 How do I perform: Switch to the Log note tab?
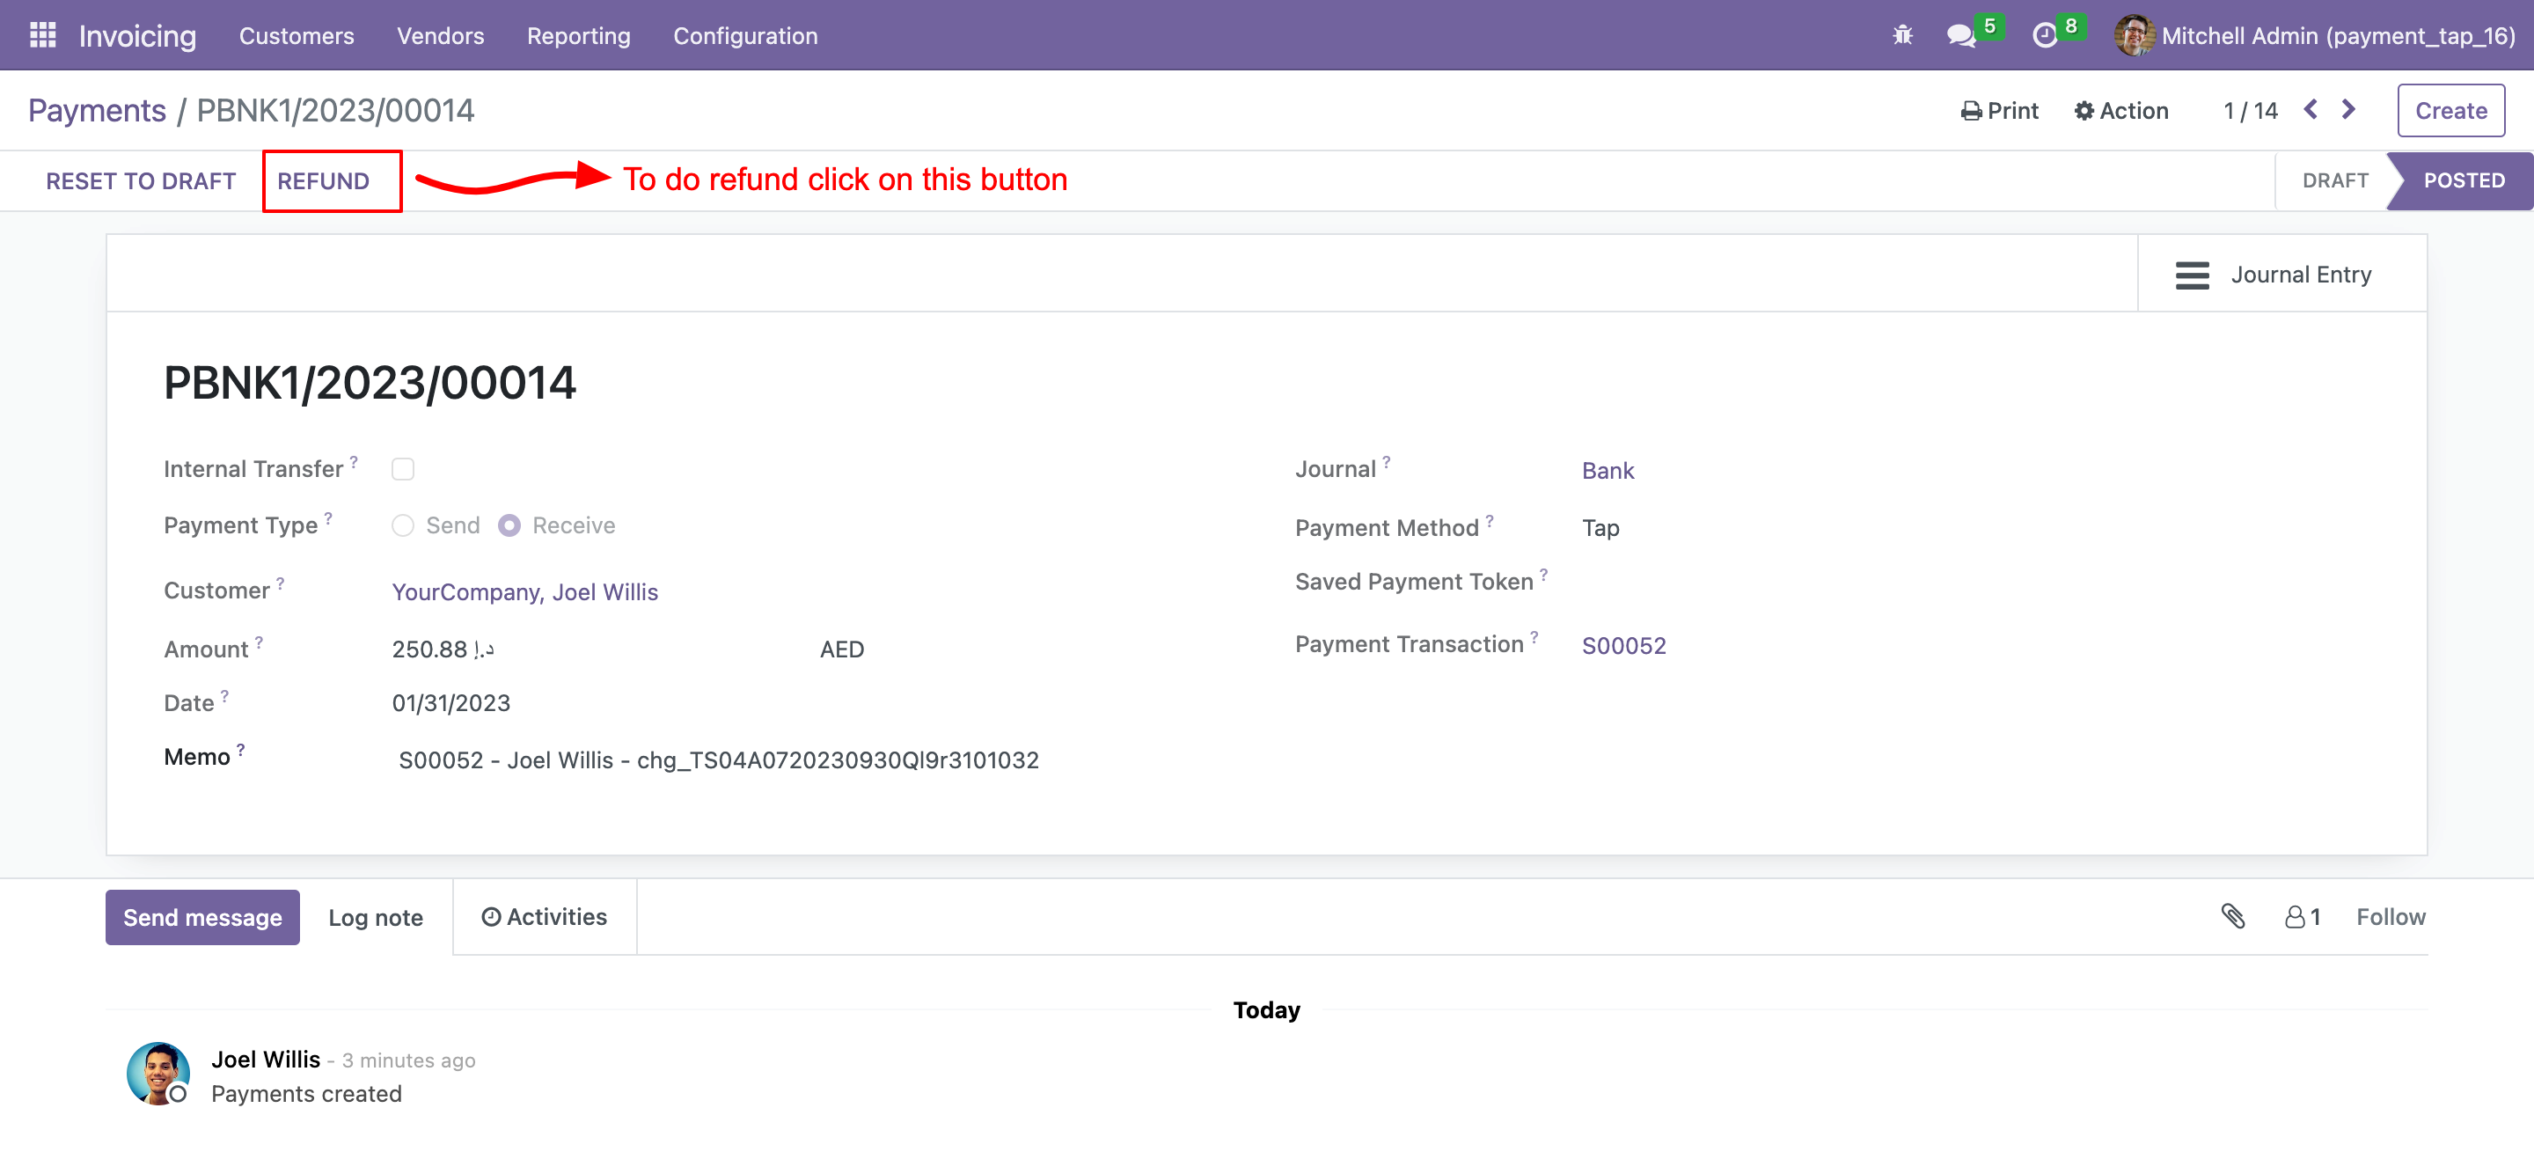click(376, 917)
